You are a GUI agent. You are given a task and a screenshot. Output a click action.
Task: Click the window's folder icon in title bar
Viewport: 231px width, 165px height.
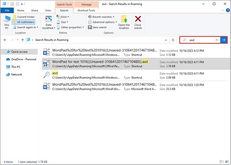(x=4, y=4)
